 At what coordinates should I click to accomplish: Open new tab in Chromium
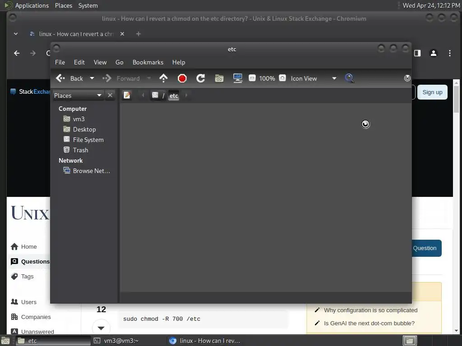coord(138,34)
